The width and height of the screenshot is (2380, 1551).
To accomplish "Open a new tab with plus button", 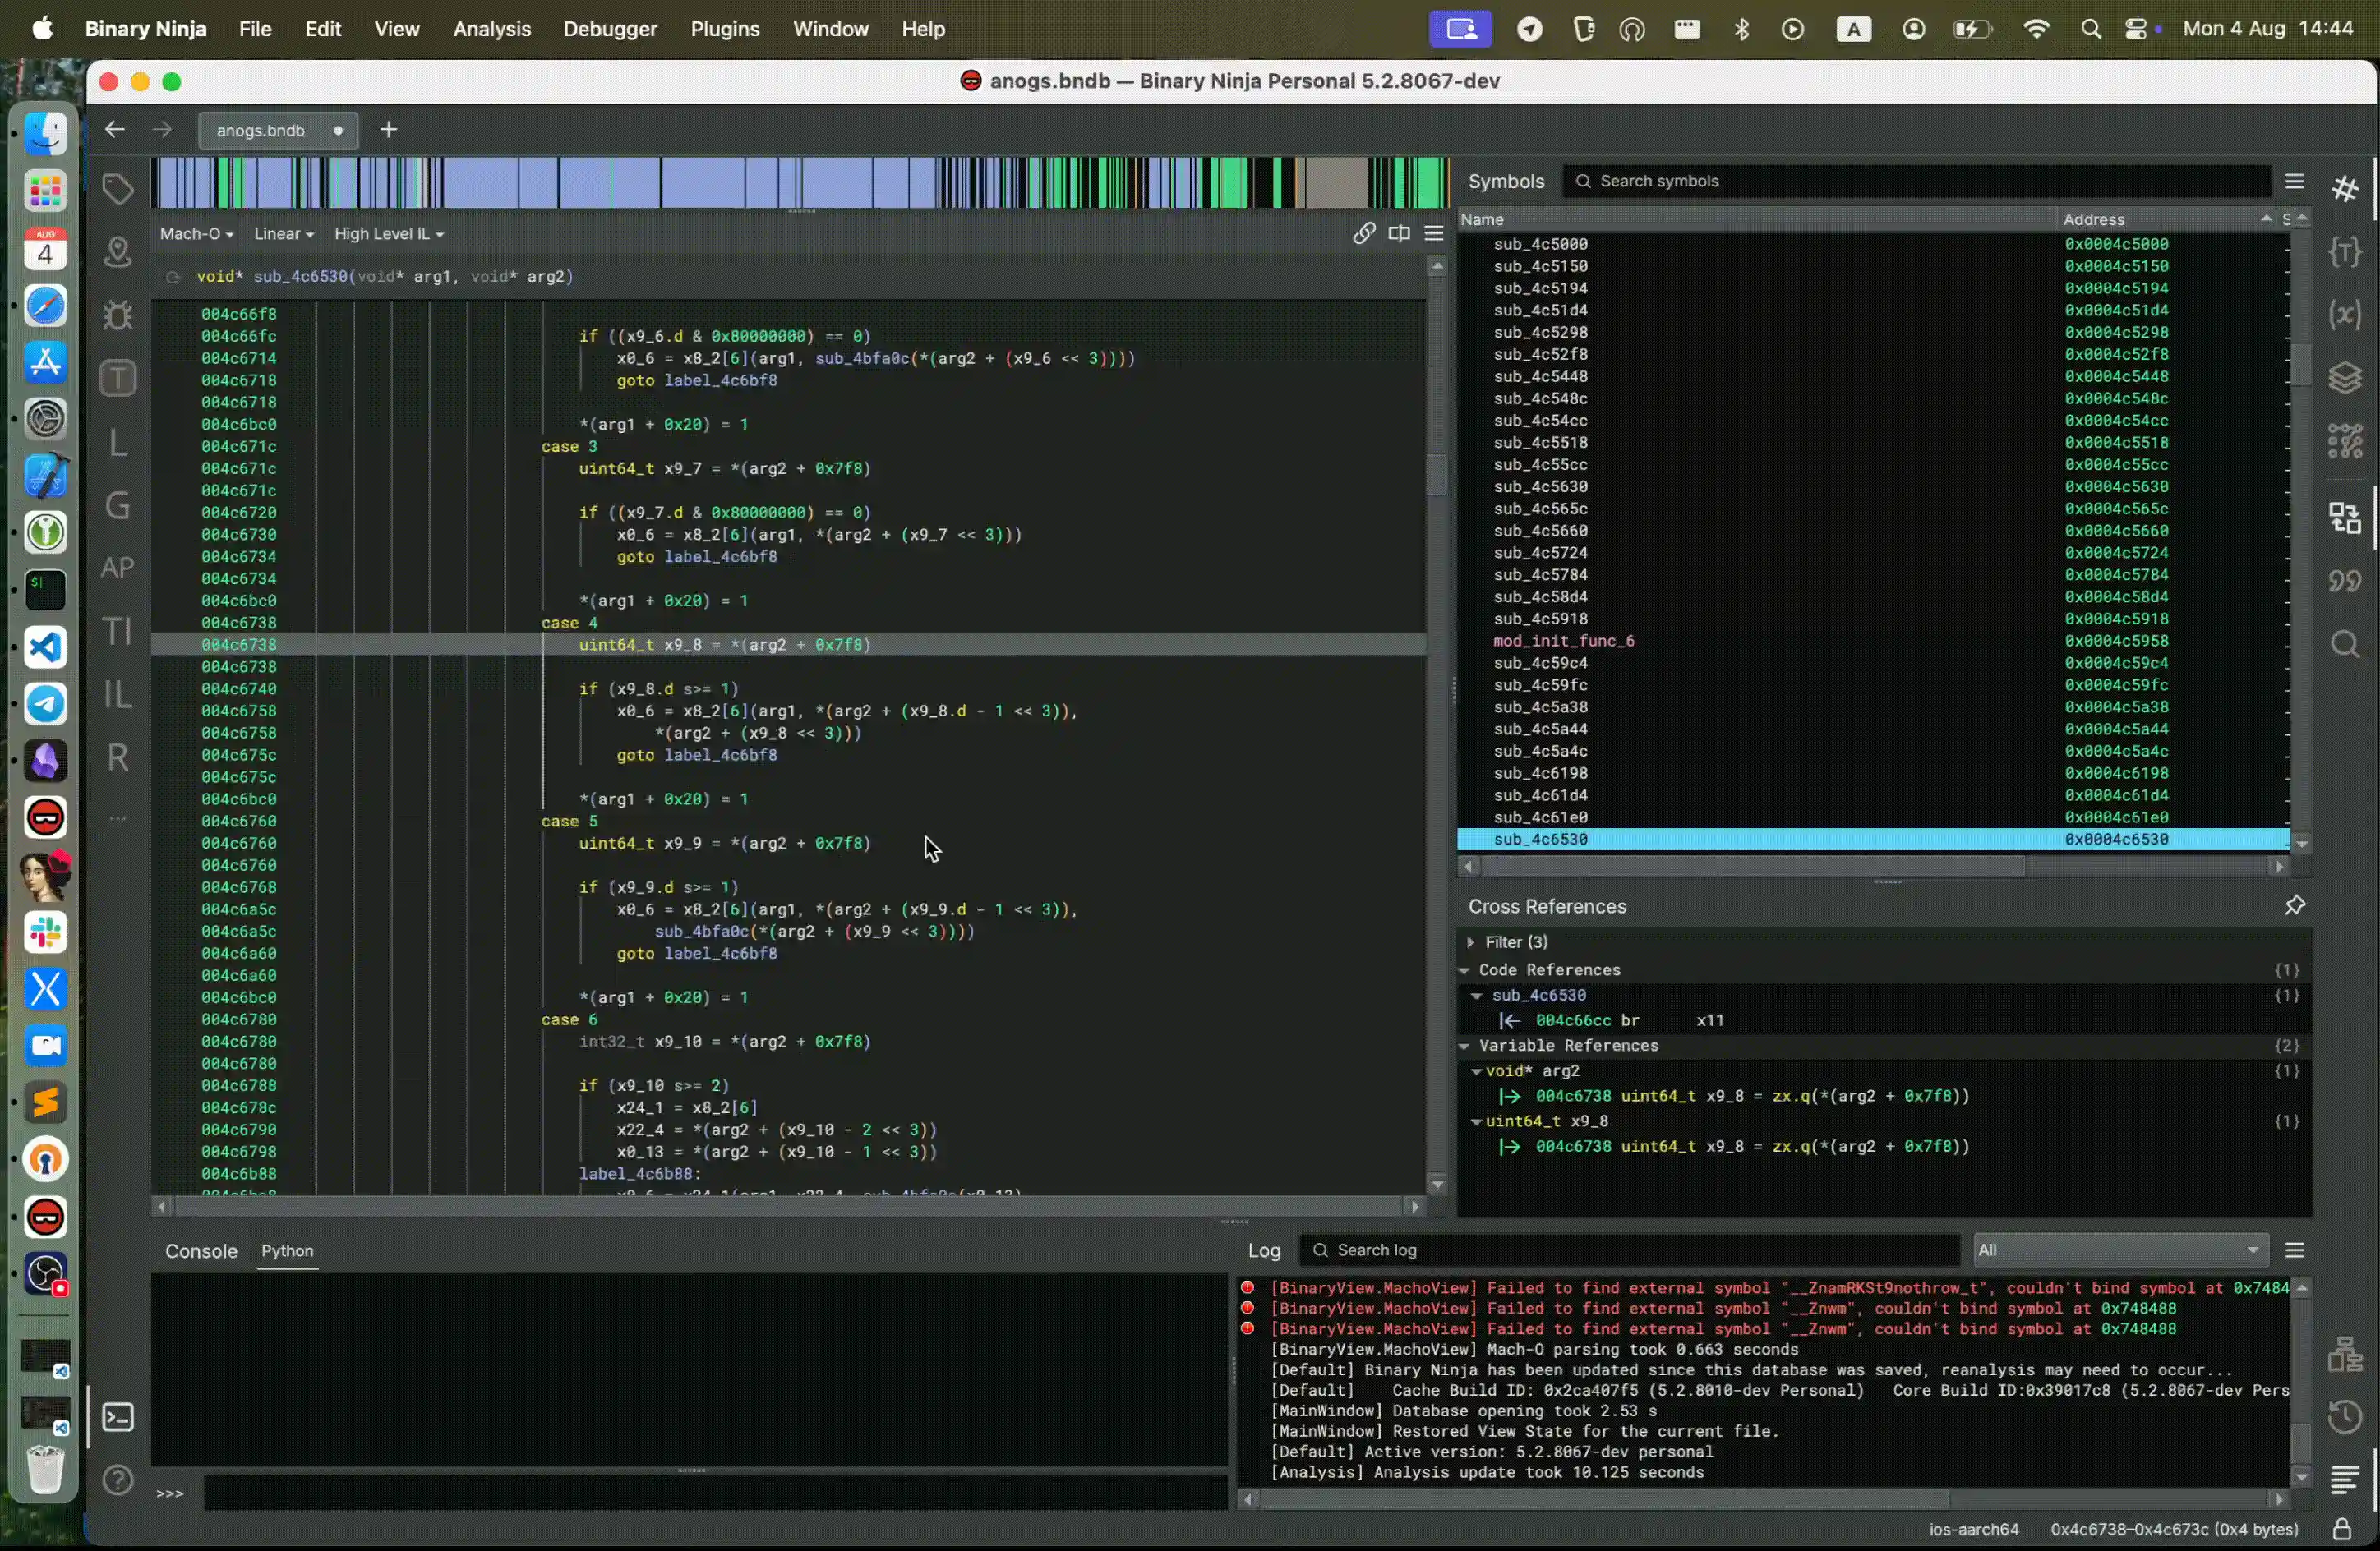I will pos(389,130).
